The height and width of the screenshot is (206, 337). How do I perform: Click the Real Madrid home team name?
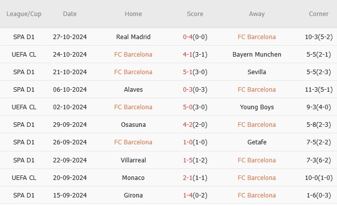tap(133, 37)
